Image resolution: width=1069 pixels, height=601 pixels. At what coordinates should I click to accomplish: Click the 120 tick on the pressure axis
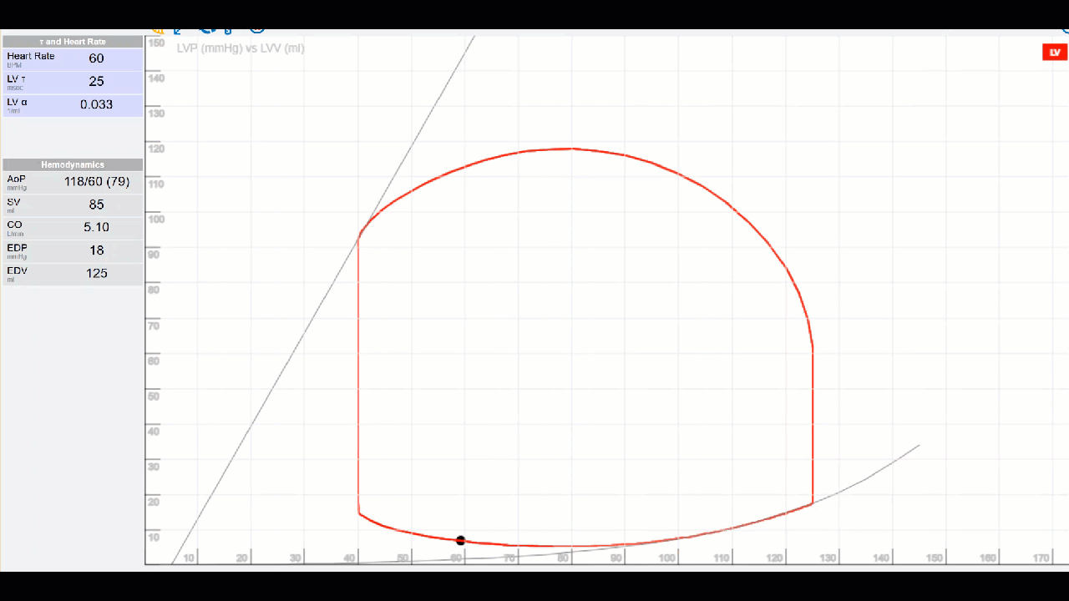[156, 149]
